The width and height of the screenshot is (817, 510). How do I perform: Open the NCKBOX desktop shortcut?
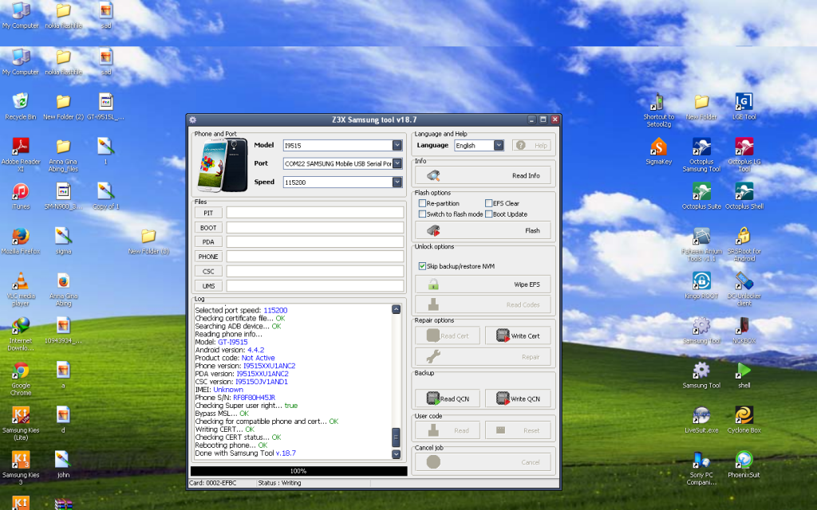744,330
